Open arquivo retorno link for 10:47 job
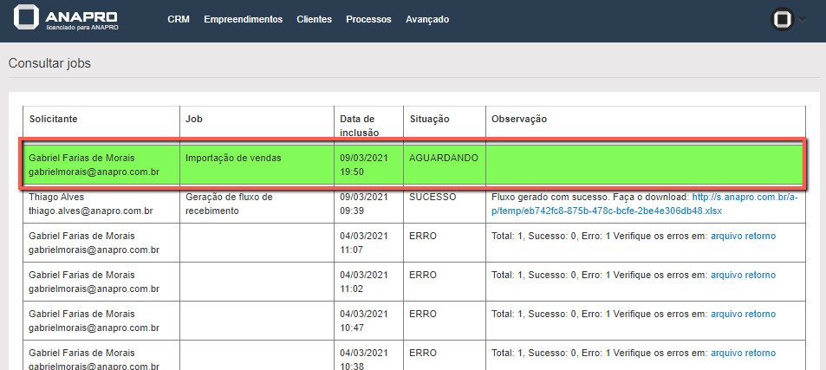This screenshot has width=826, height=370. [743, 314]
